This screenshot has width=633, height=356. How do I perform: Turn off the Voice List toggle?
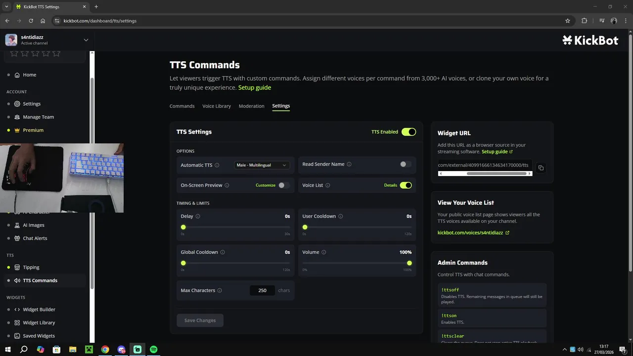(406, 185)
